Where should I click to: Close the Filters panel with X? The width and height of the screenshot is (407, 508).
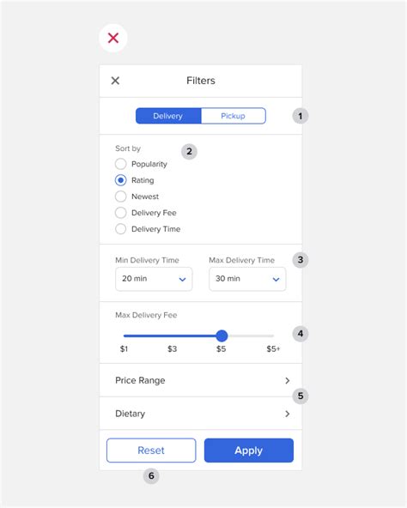click(x=115, y=81)
